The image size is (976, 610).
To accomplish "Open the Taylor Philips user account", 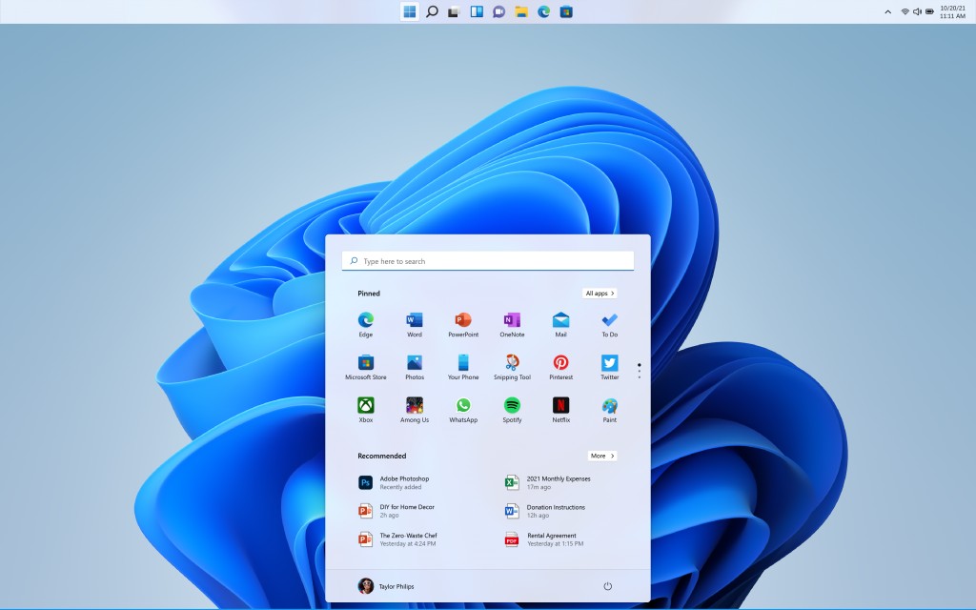I will pos(386,586).
